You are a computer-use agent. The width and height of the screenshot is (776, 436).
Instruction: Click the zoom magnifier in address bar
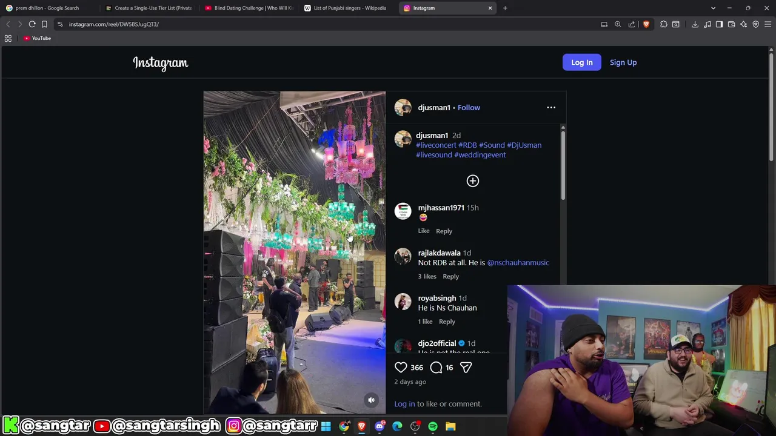(618, 24)
